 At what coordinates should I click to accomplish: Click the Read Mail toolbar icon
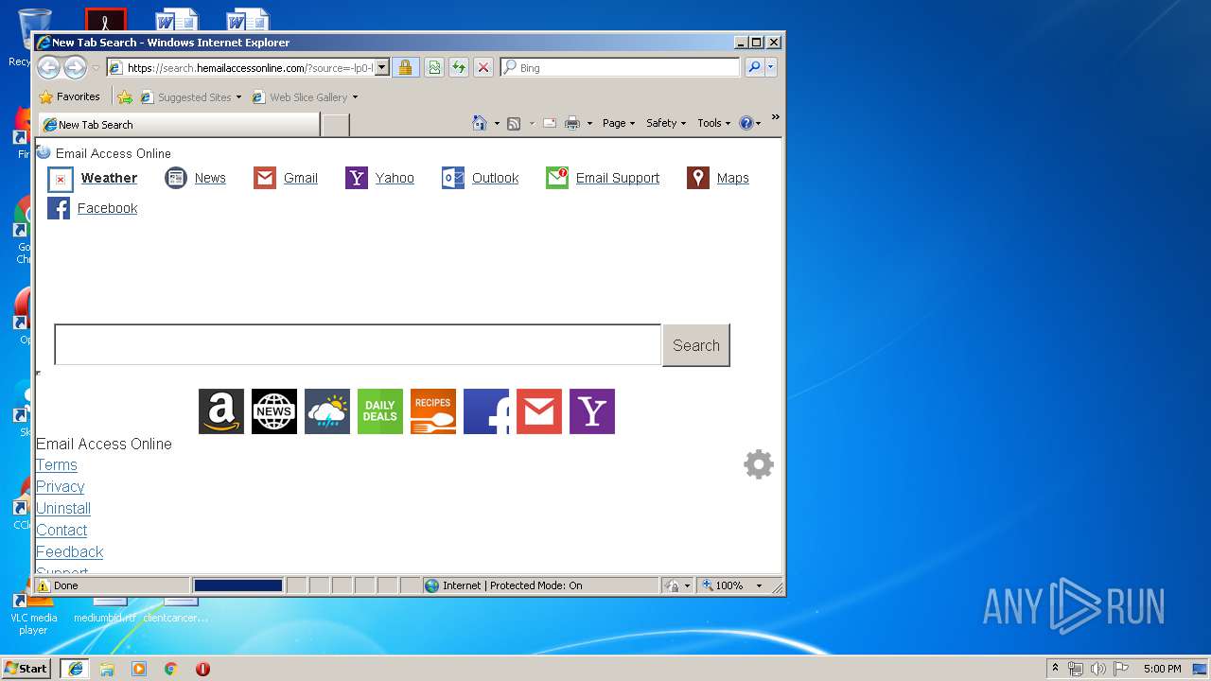point(549,123)
